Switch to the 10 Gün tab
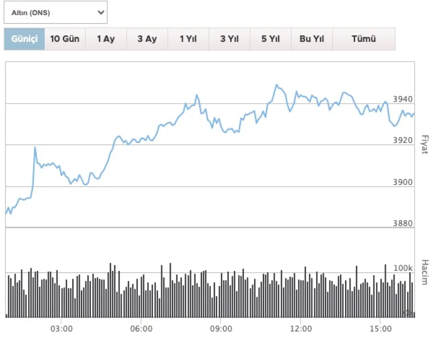The height and width of the screenshot is (338, 441). [65, 39]
